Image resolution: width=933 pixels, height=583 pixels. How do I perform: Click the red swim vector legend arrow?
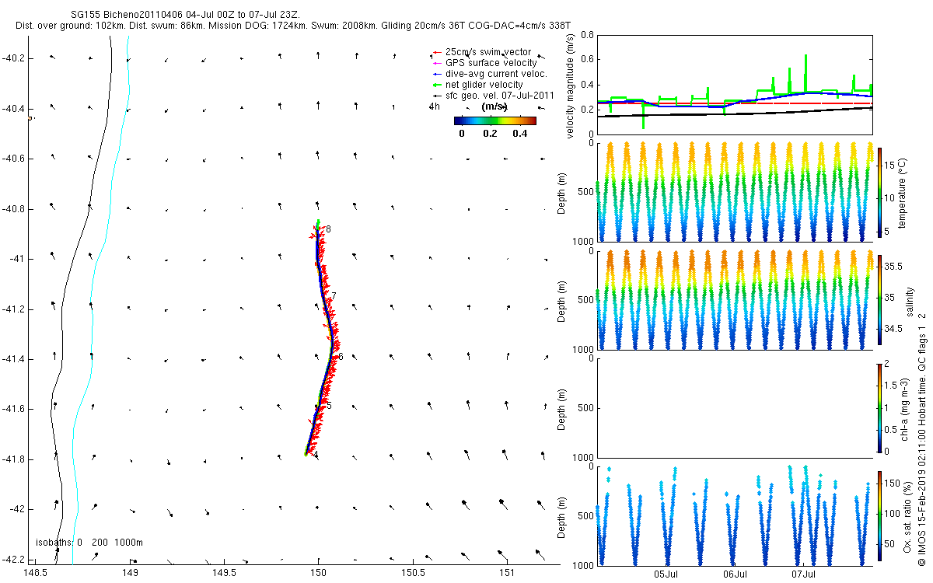click(x=436, y=52)
